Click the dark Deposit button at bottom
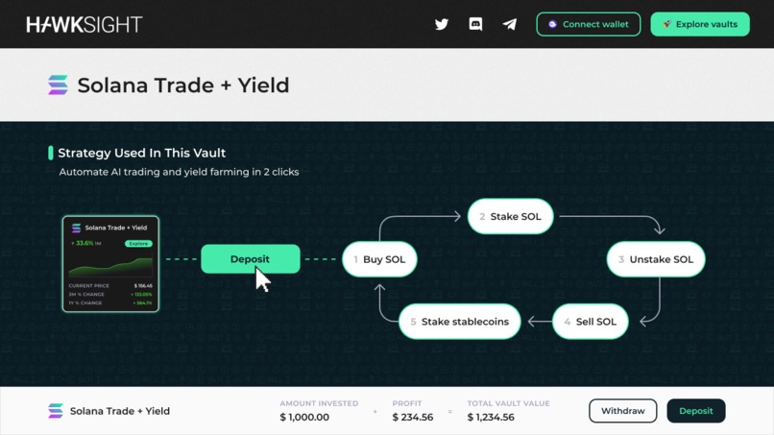774x435 pixels. [x=696, y=411]
